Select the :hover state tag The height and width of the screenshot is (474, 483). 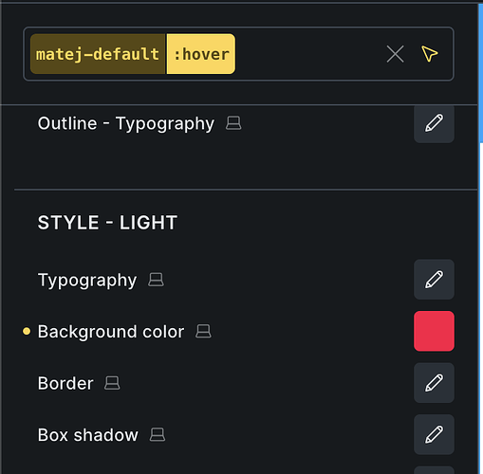tap(201, 54)
